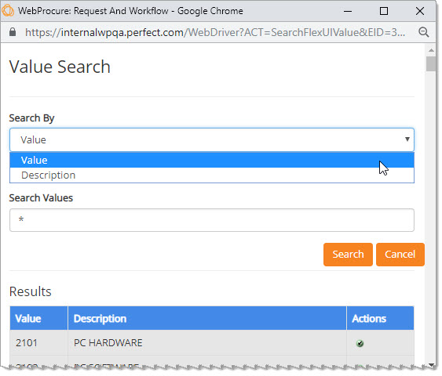Click the page URL in address bar
The height and width of the screenshot is (376, 442).
click(215, 32)
